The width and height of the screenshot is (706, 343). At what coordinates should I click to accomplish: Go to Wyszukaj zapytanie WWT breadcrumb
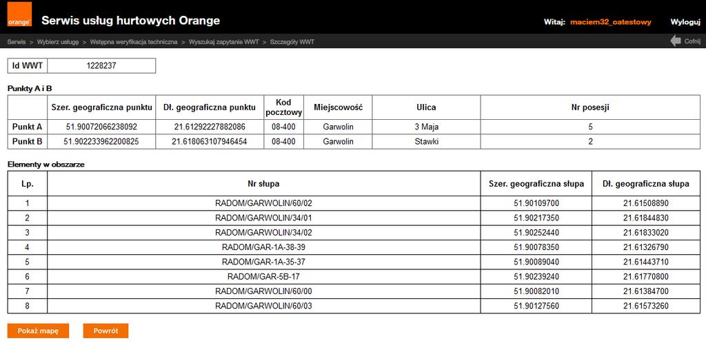tap(224, 42)
